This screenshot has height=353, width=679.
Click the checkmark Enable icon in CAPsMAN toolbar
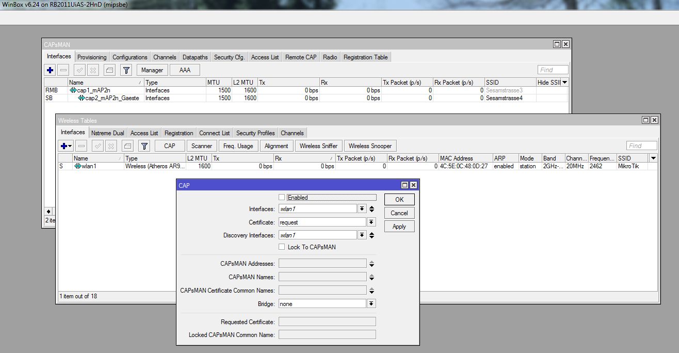79,70
